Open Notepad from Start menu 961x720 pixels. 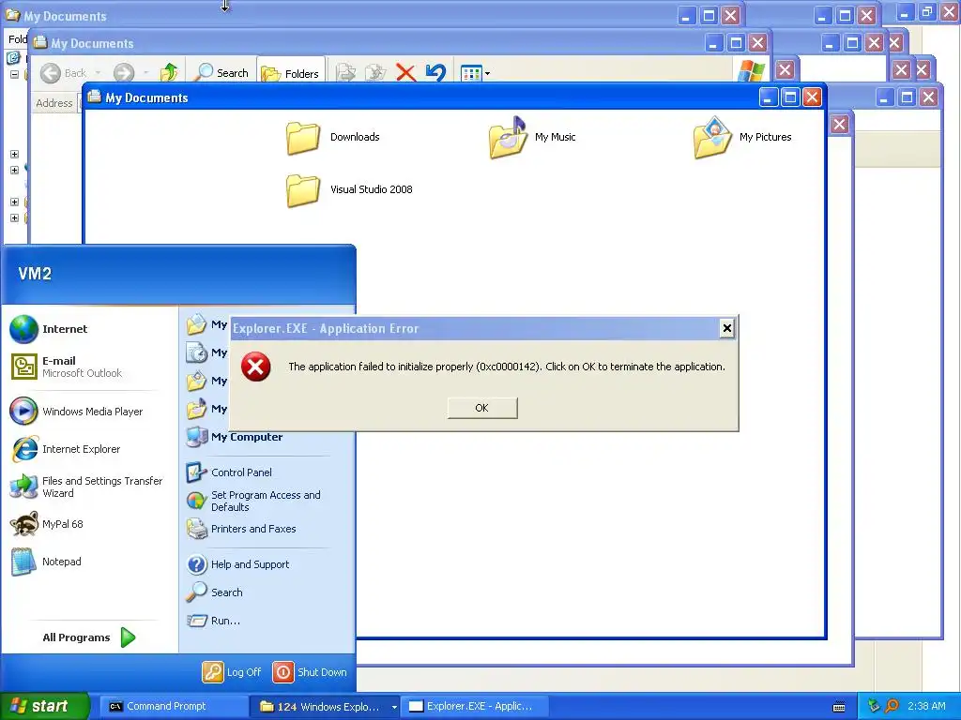click(x=46, y=562)
